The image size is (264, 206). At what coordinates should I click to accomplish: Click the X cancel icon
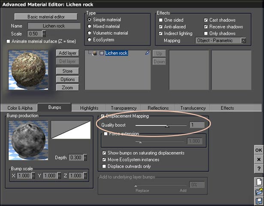[258, 159]
